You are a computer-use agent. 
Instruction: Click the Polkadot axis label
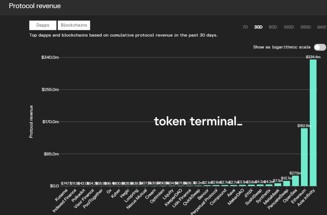click(78, 195)
